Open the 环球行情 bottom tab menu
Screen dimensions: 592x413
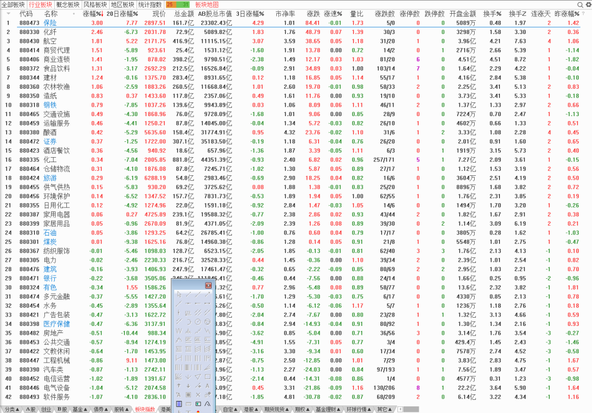(x=359, y=409)
